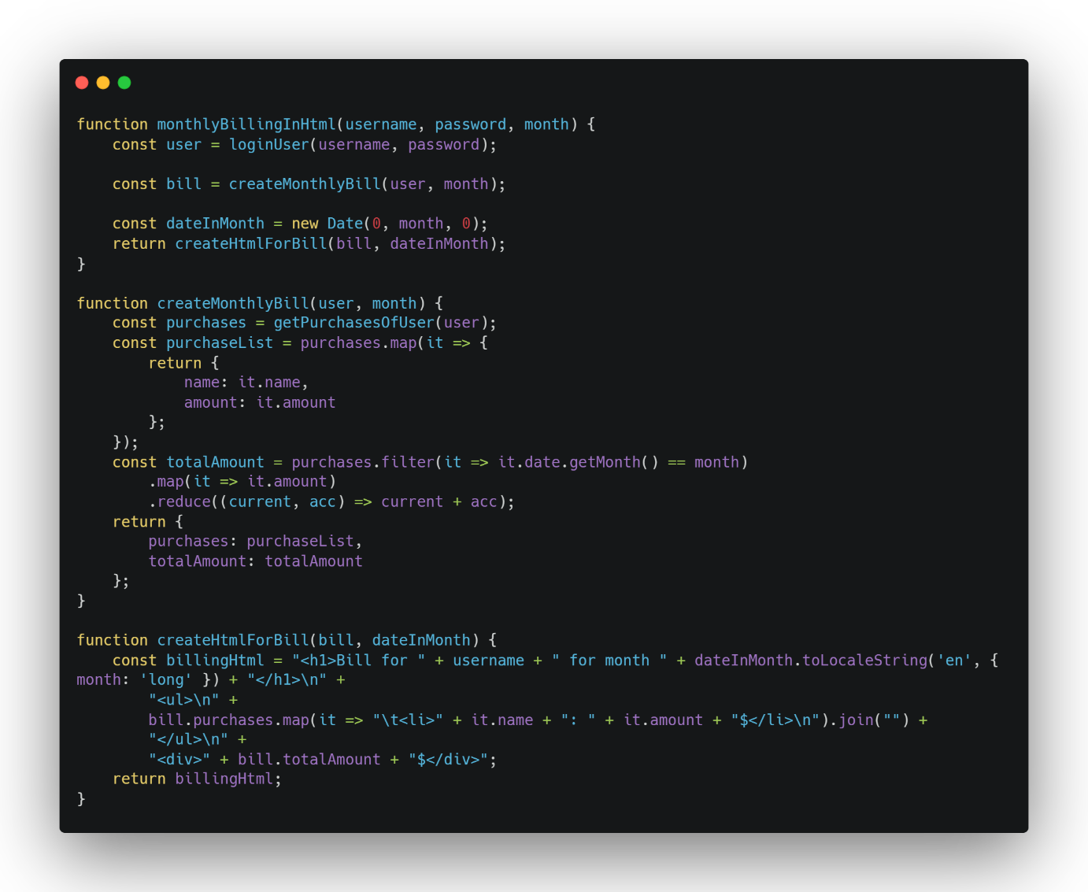
Task: Click the "</ul>\n" string
Action: coord(188,740)
